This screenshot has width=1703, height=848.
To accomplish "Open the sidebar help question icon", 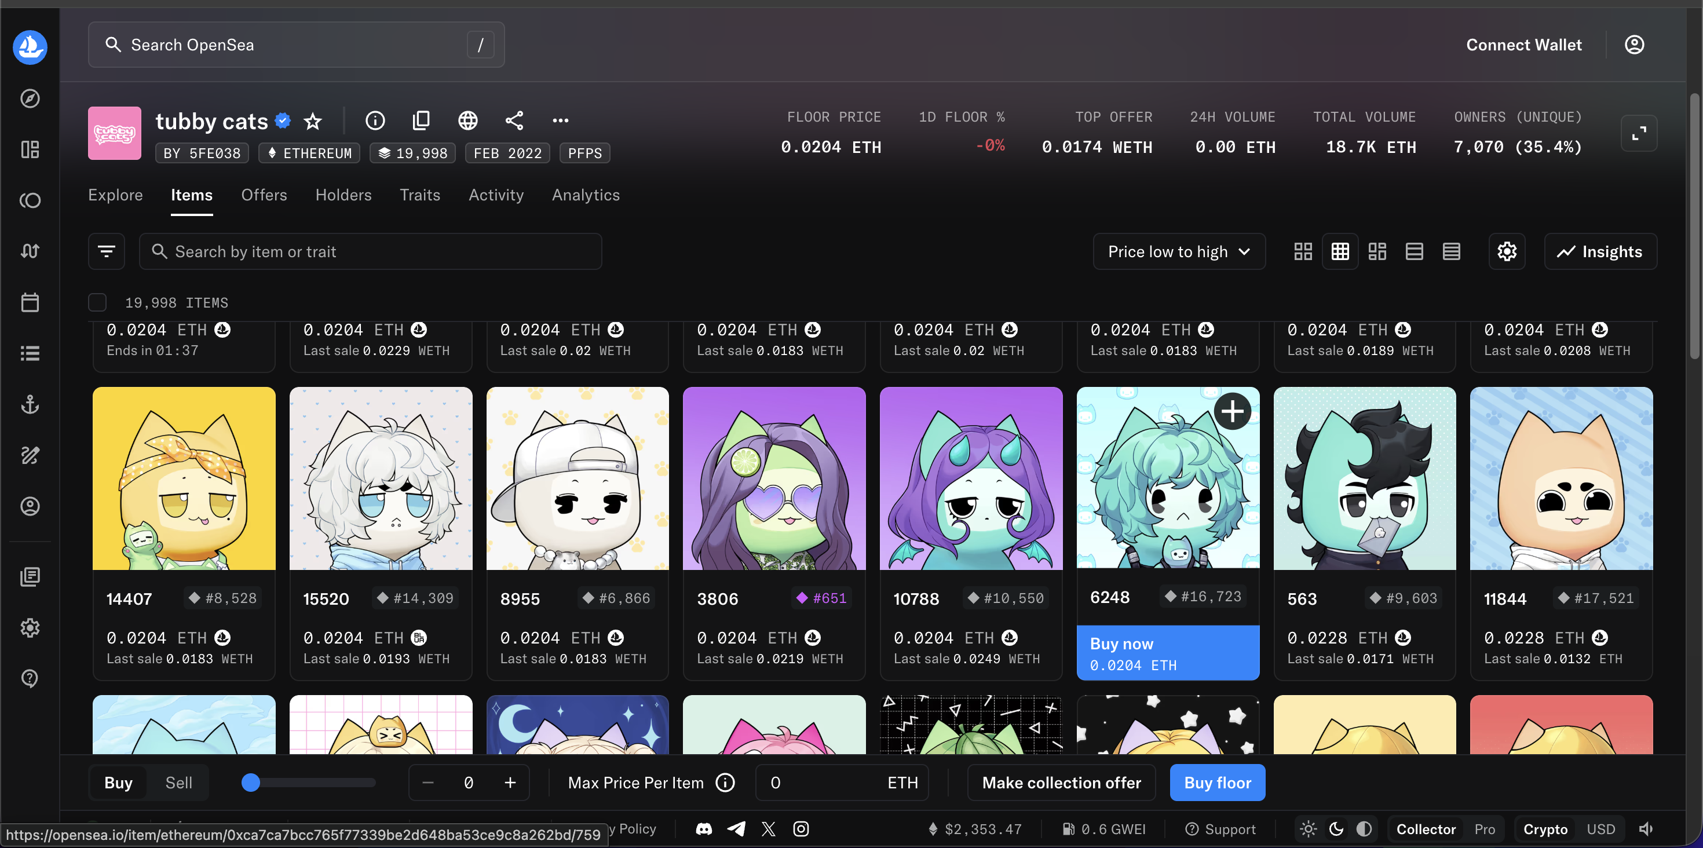I will point(30,678).
